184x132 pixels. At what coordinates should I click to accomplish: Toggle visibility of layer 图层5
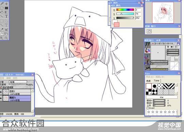point(1,98)
